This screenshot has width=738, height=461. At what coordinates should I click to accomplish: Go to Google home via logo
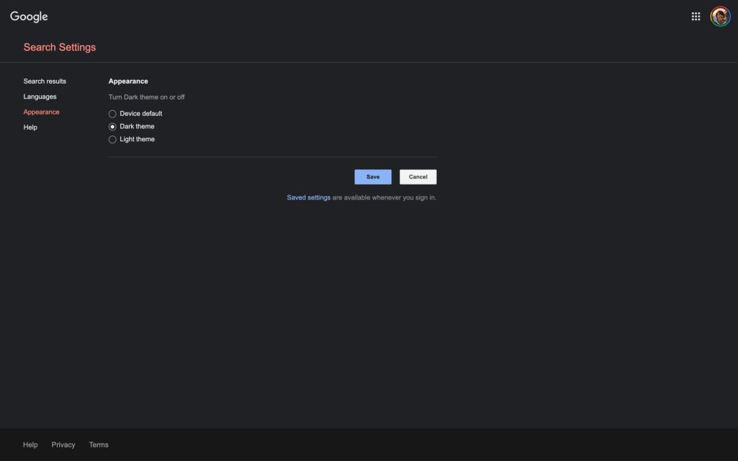point(29,17)
